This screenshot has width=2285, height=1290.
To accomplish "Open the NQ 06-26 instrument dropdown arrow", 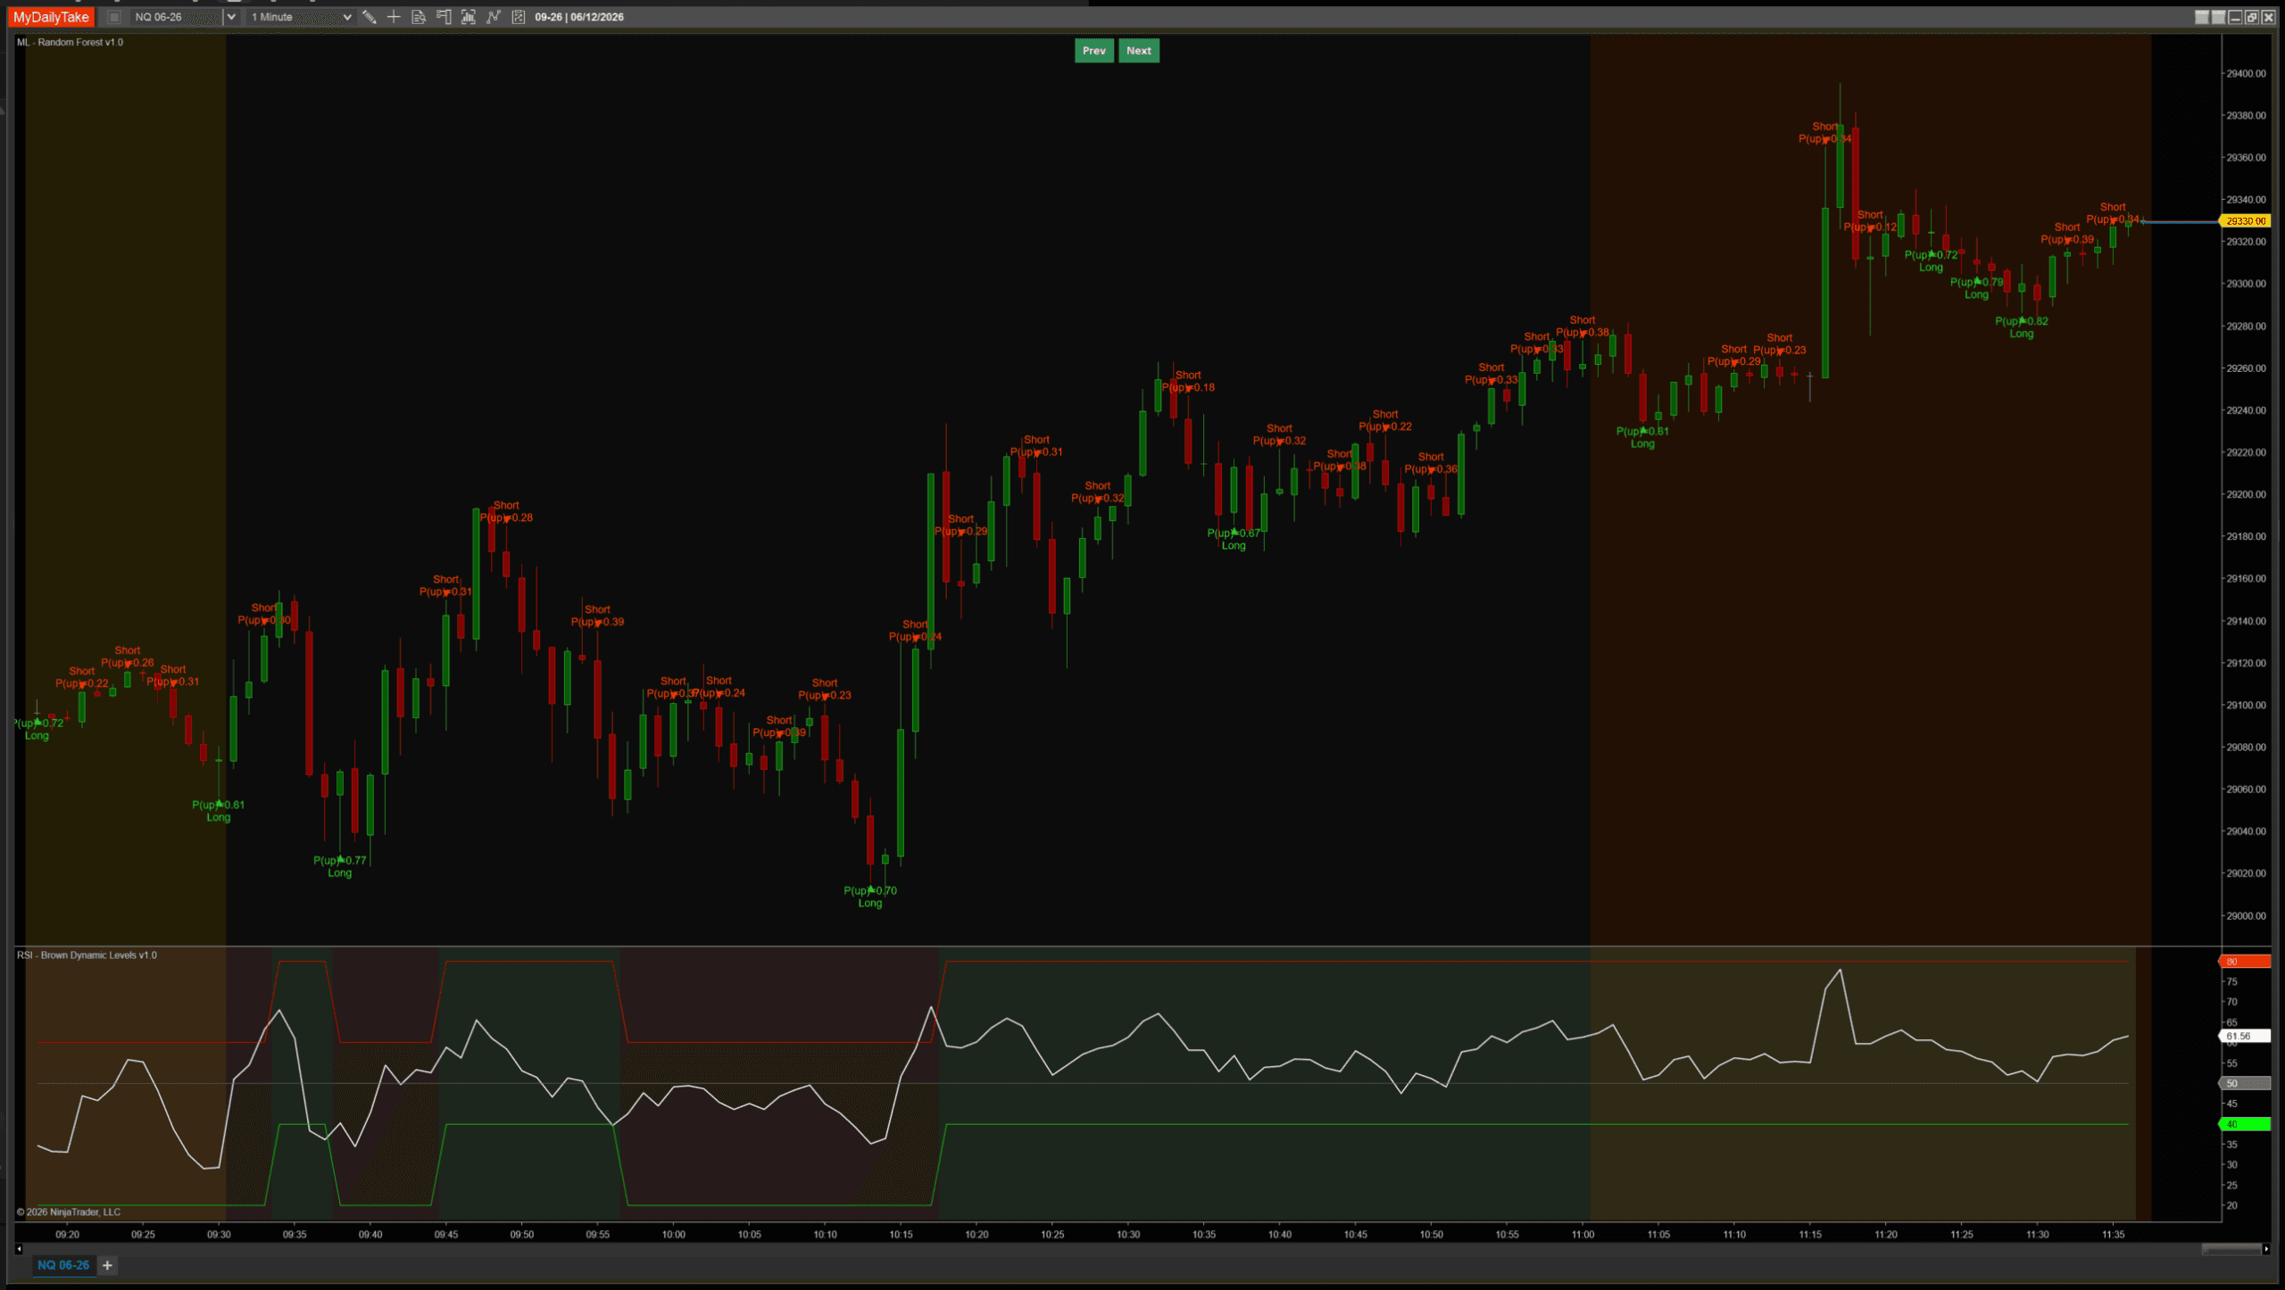I will [x=231, y=17].
